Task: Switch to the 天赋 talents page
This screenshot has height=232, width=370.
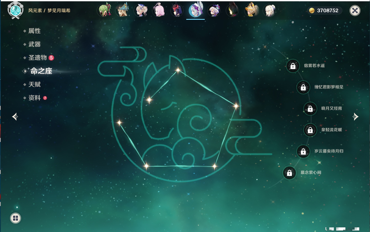Action: (34, 84)
